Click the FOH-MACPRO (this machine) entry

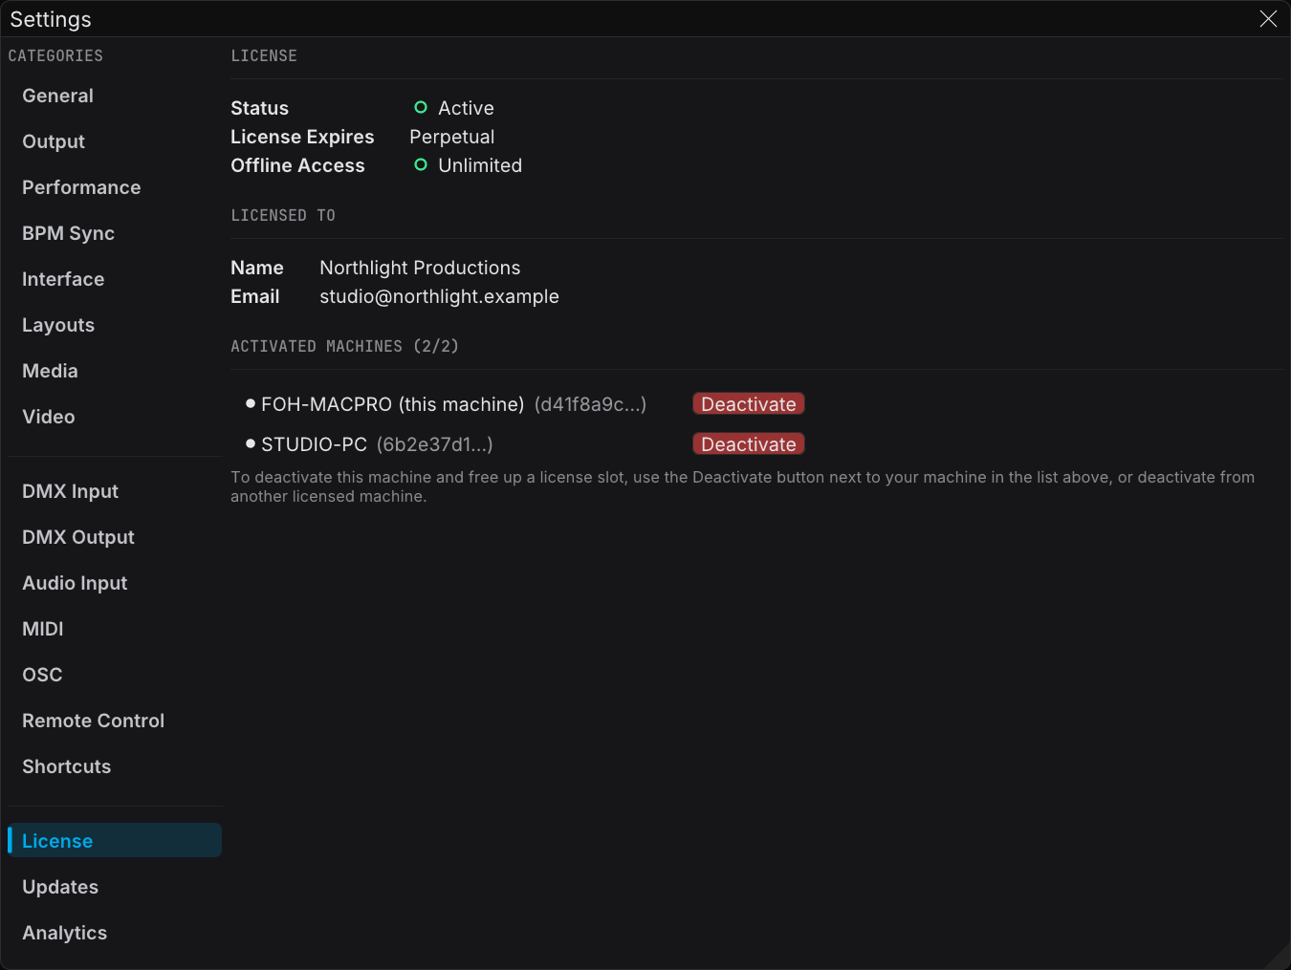tap(393, 404)
